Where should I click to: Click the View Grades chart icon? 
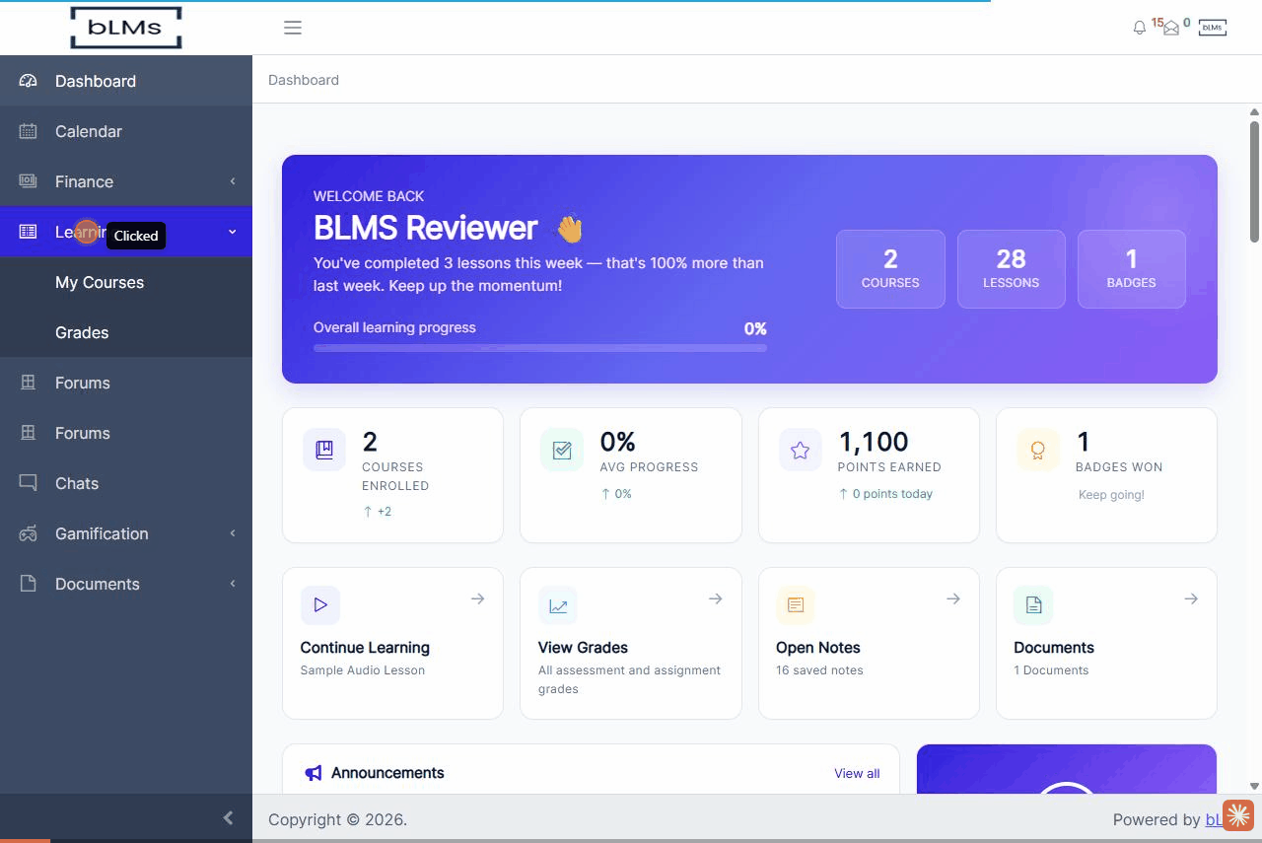click(558, 605)
